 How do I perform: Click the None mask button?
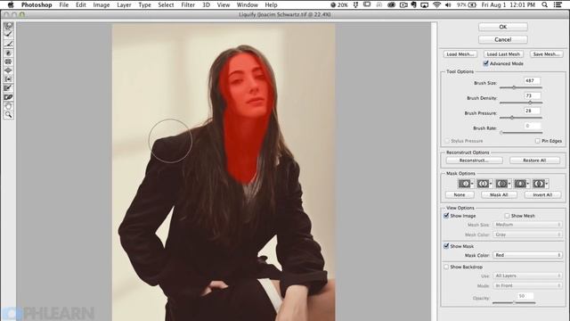click(x=460, y=194)
